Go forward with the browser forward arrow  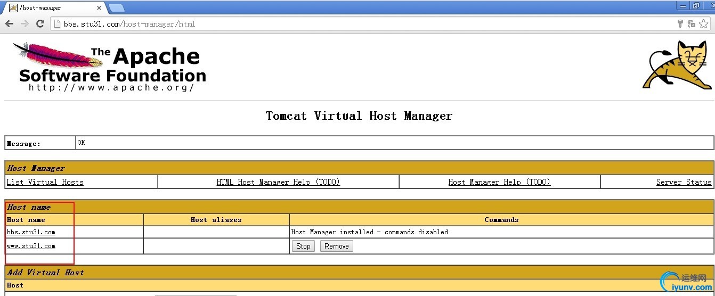(25, 23)
